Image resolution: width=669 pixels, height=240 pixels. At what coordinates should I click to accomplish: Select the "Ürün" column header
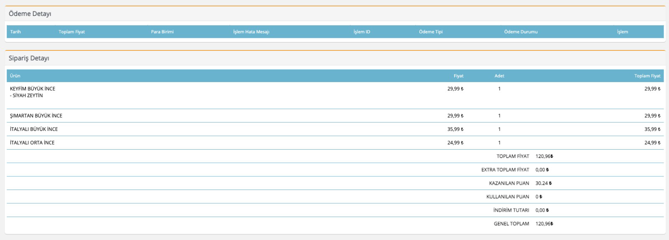15,76
